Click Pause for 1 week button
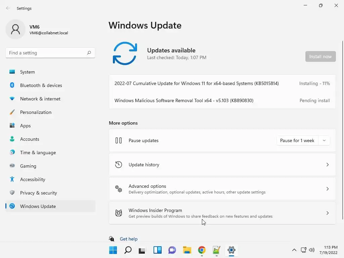The width and height of the screenshot is (344, 258). tap(297, 140)
